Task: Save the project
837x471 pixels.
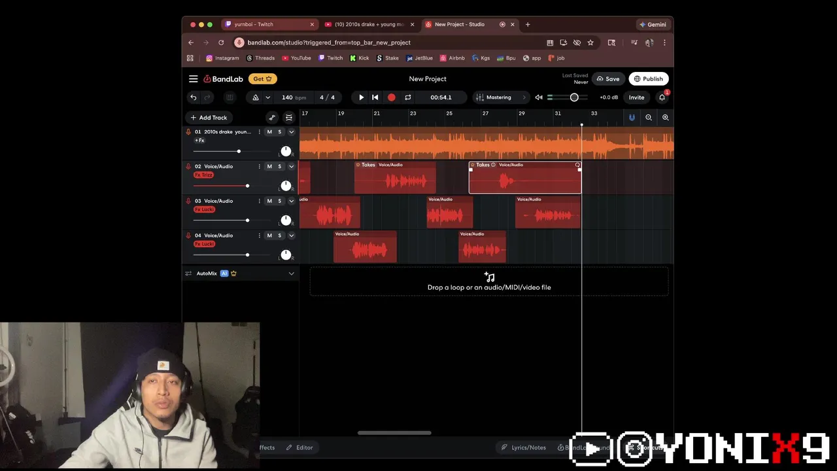Action: [608, 78]
